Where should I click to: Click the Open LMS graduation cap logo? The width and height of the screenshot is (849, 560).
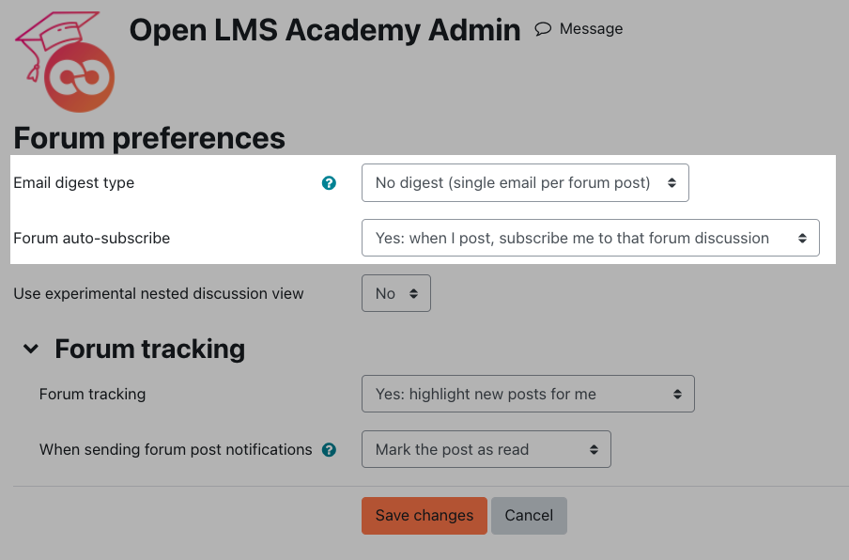(65, 61)
